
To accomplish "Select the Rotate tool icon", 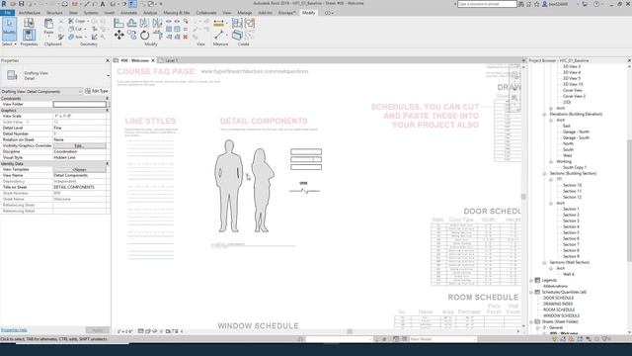I will coord(145,36).
